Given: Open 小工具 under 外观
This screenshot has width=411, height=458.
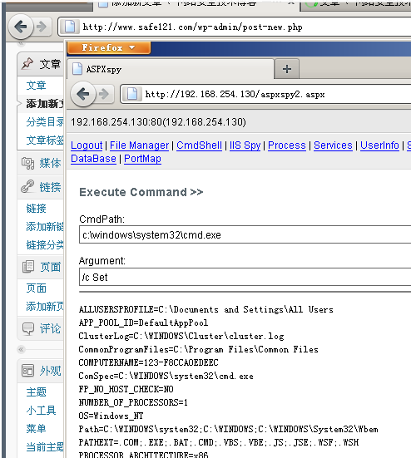Looking at the screenshot, I should (41, 411).
